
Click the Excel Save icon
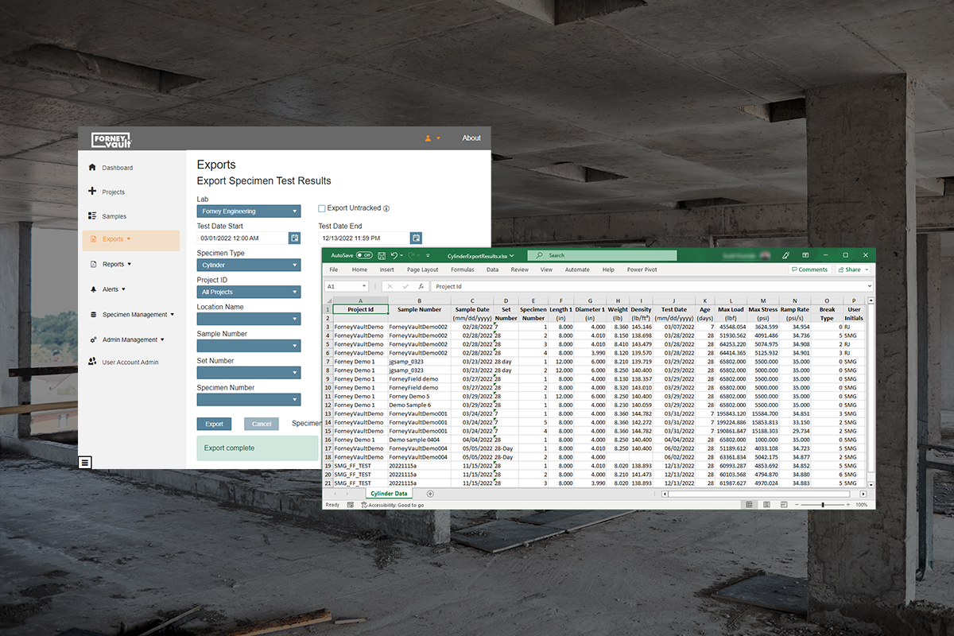click(x=382, y=255)
